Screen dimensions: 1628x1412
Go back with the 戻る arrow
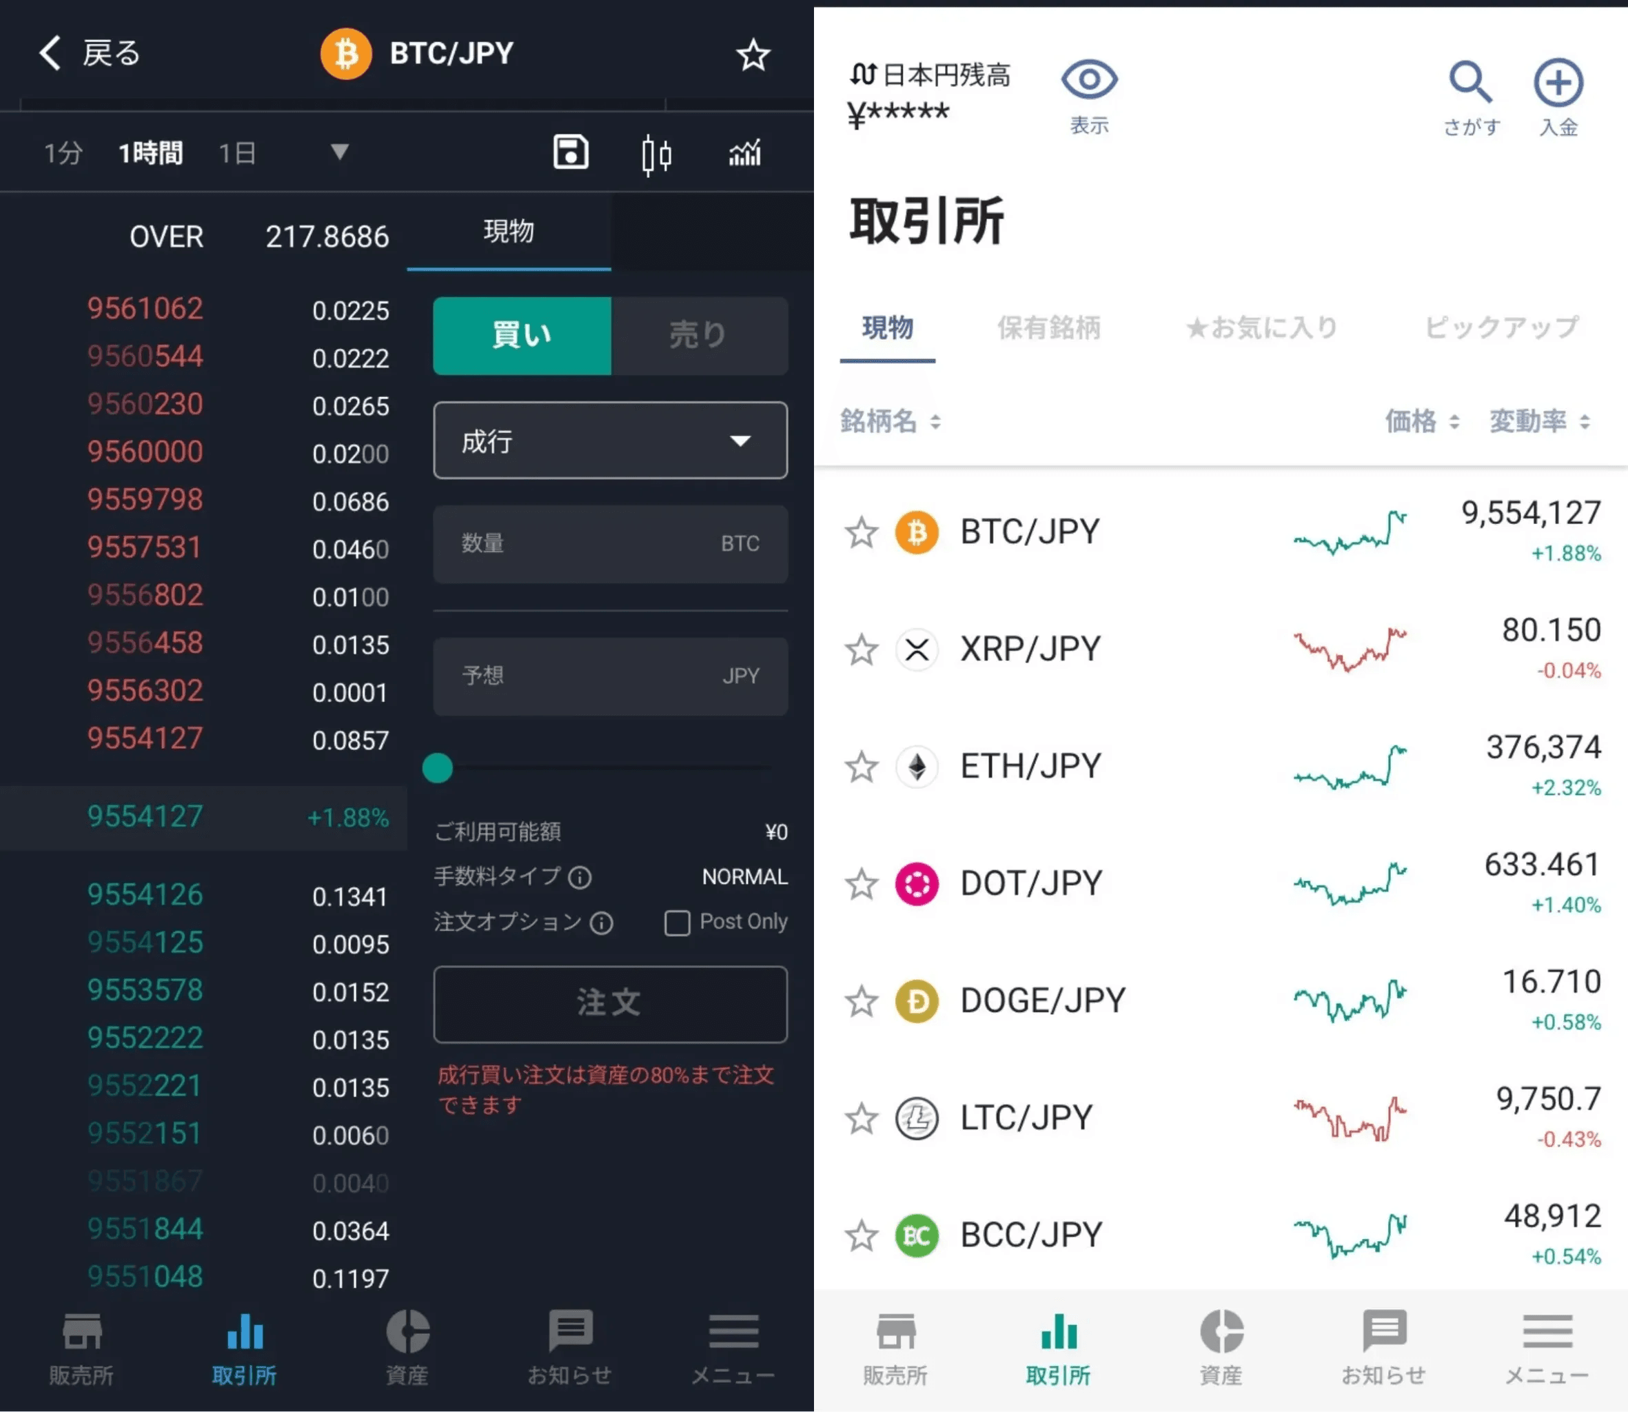(x=89, y=54)
